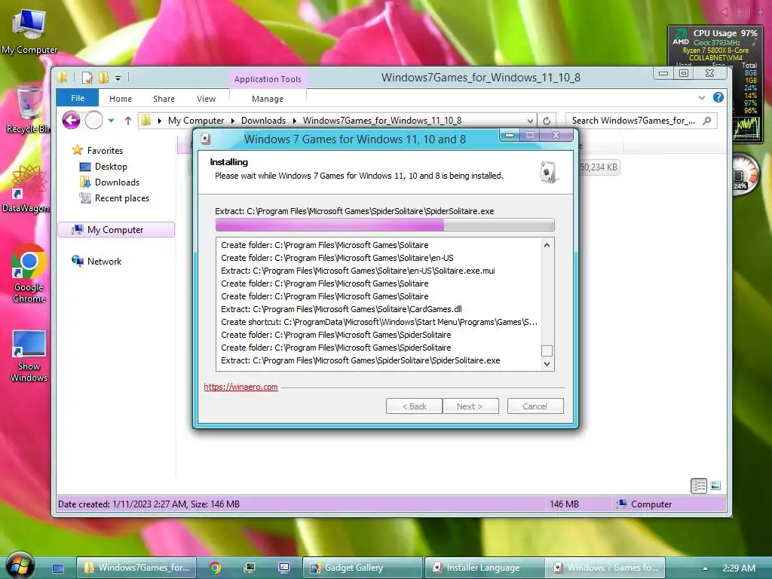The width and height of the screenshot is (772, 579).
Task: Launch Google Chrome from desktop
Action: (x=29, y=274)
